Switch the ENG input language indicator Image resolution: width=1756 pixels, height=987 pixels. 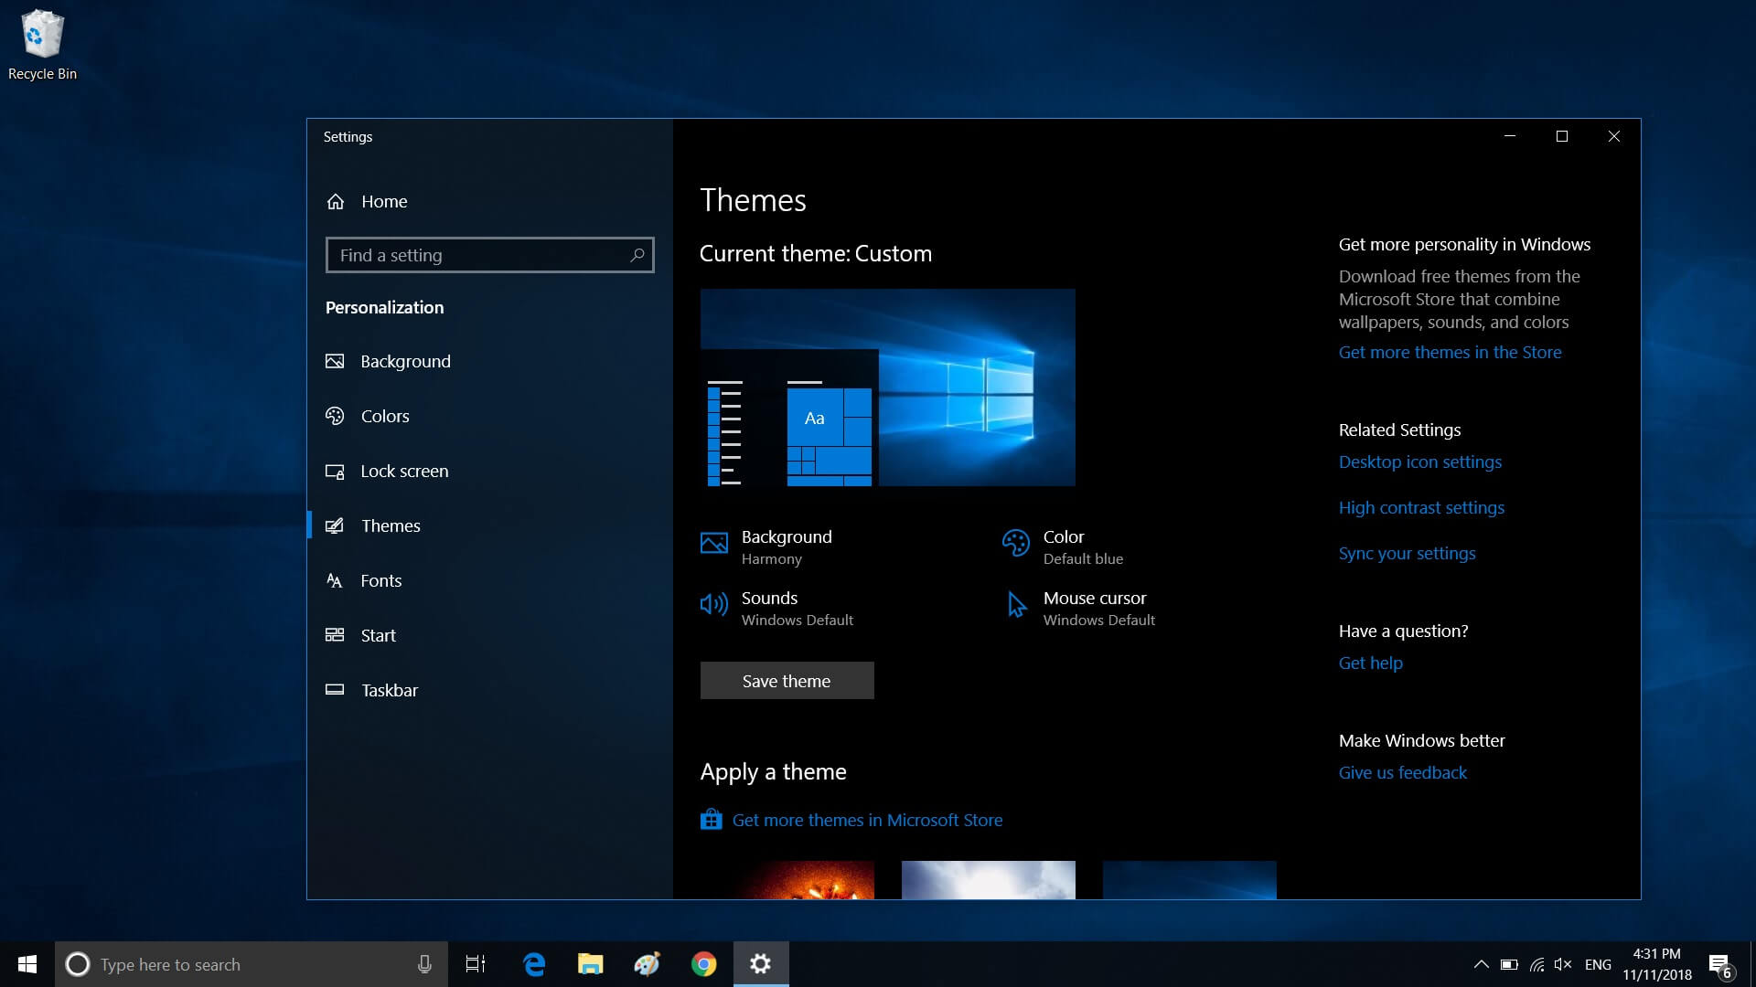(1598, 964)
